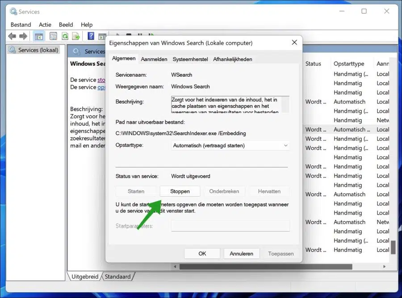Click the vertical scrollbar thumb in services list
The width and height of the screenshot is (402, 298).
393,247
